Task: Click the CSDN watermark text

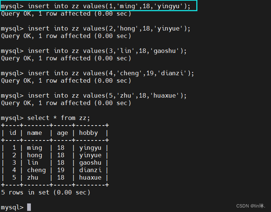Action: (x=250, y=205)
